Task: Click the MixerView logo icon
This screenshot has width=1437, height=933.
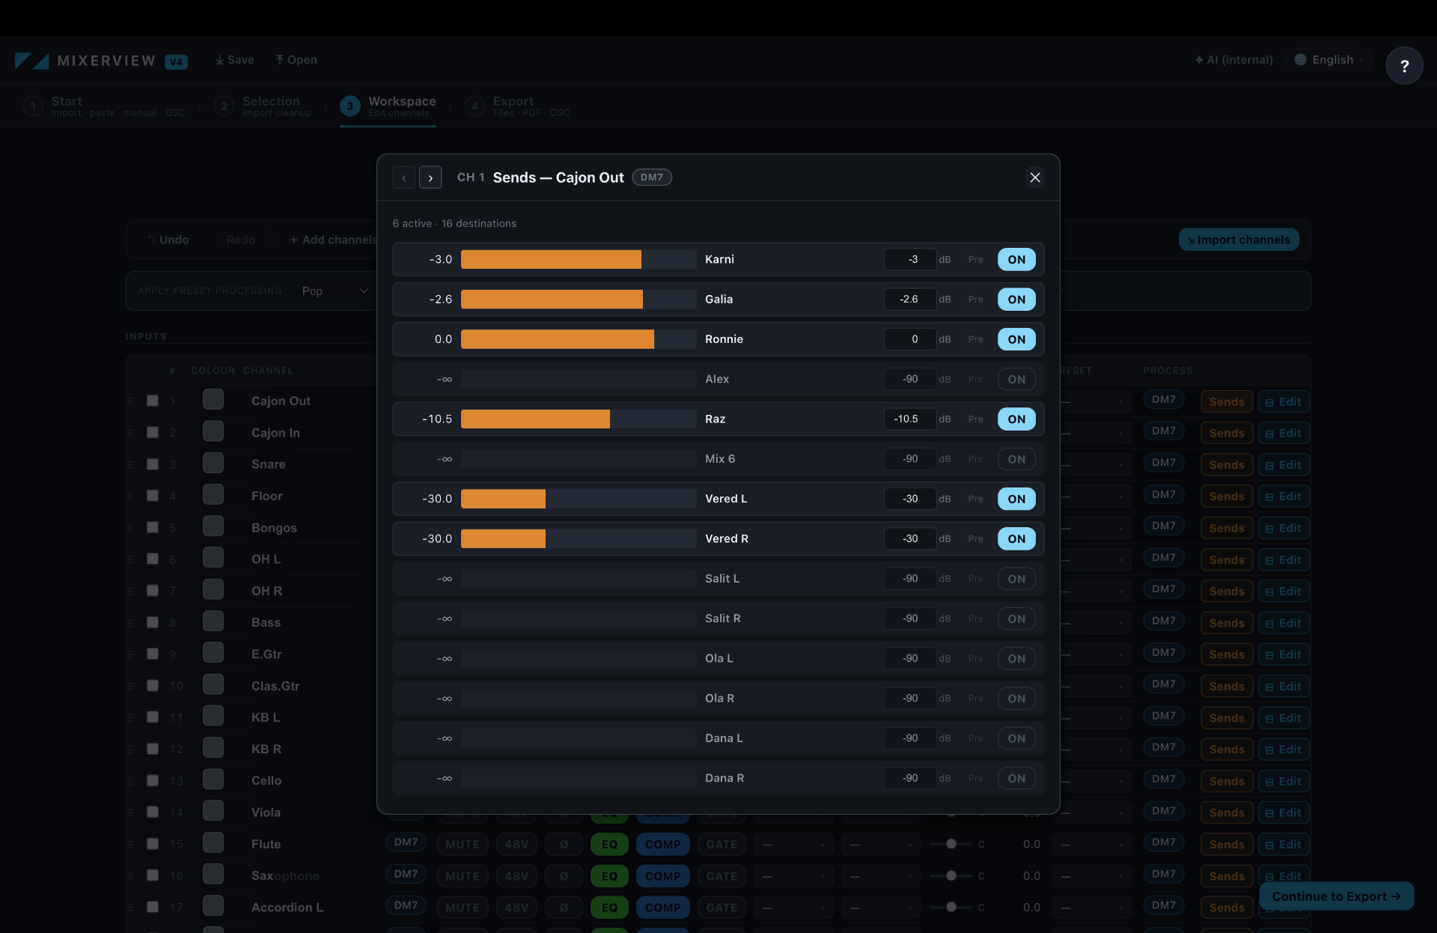Action: (x=31, y=61)
